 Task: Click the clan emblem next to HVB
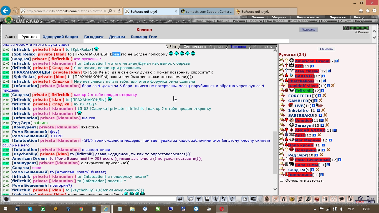tap(291, 105)
